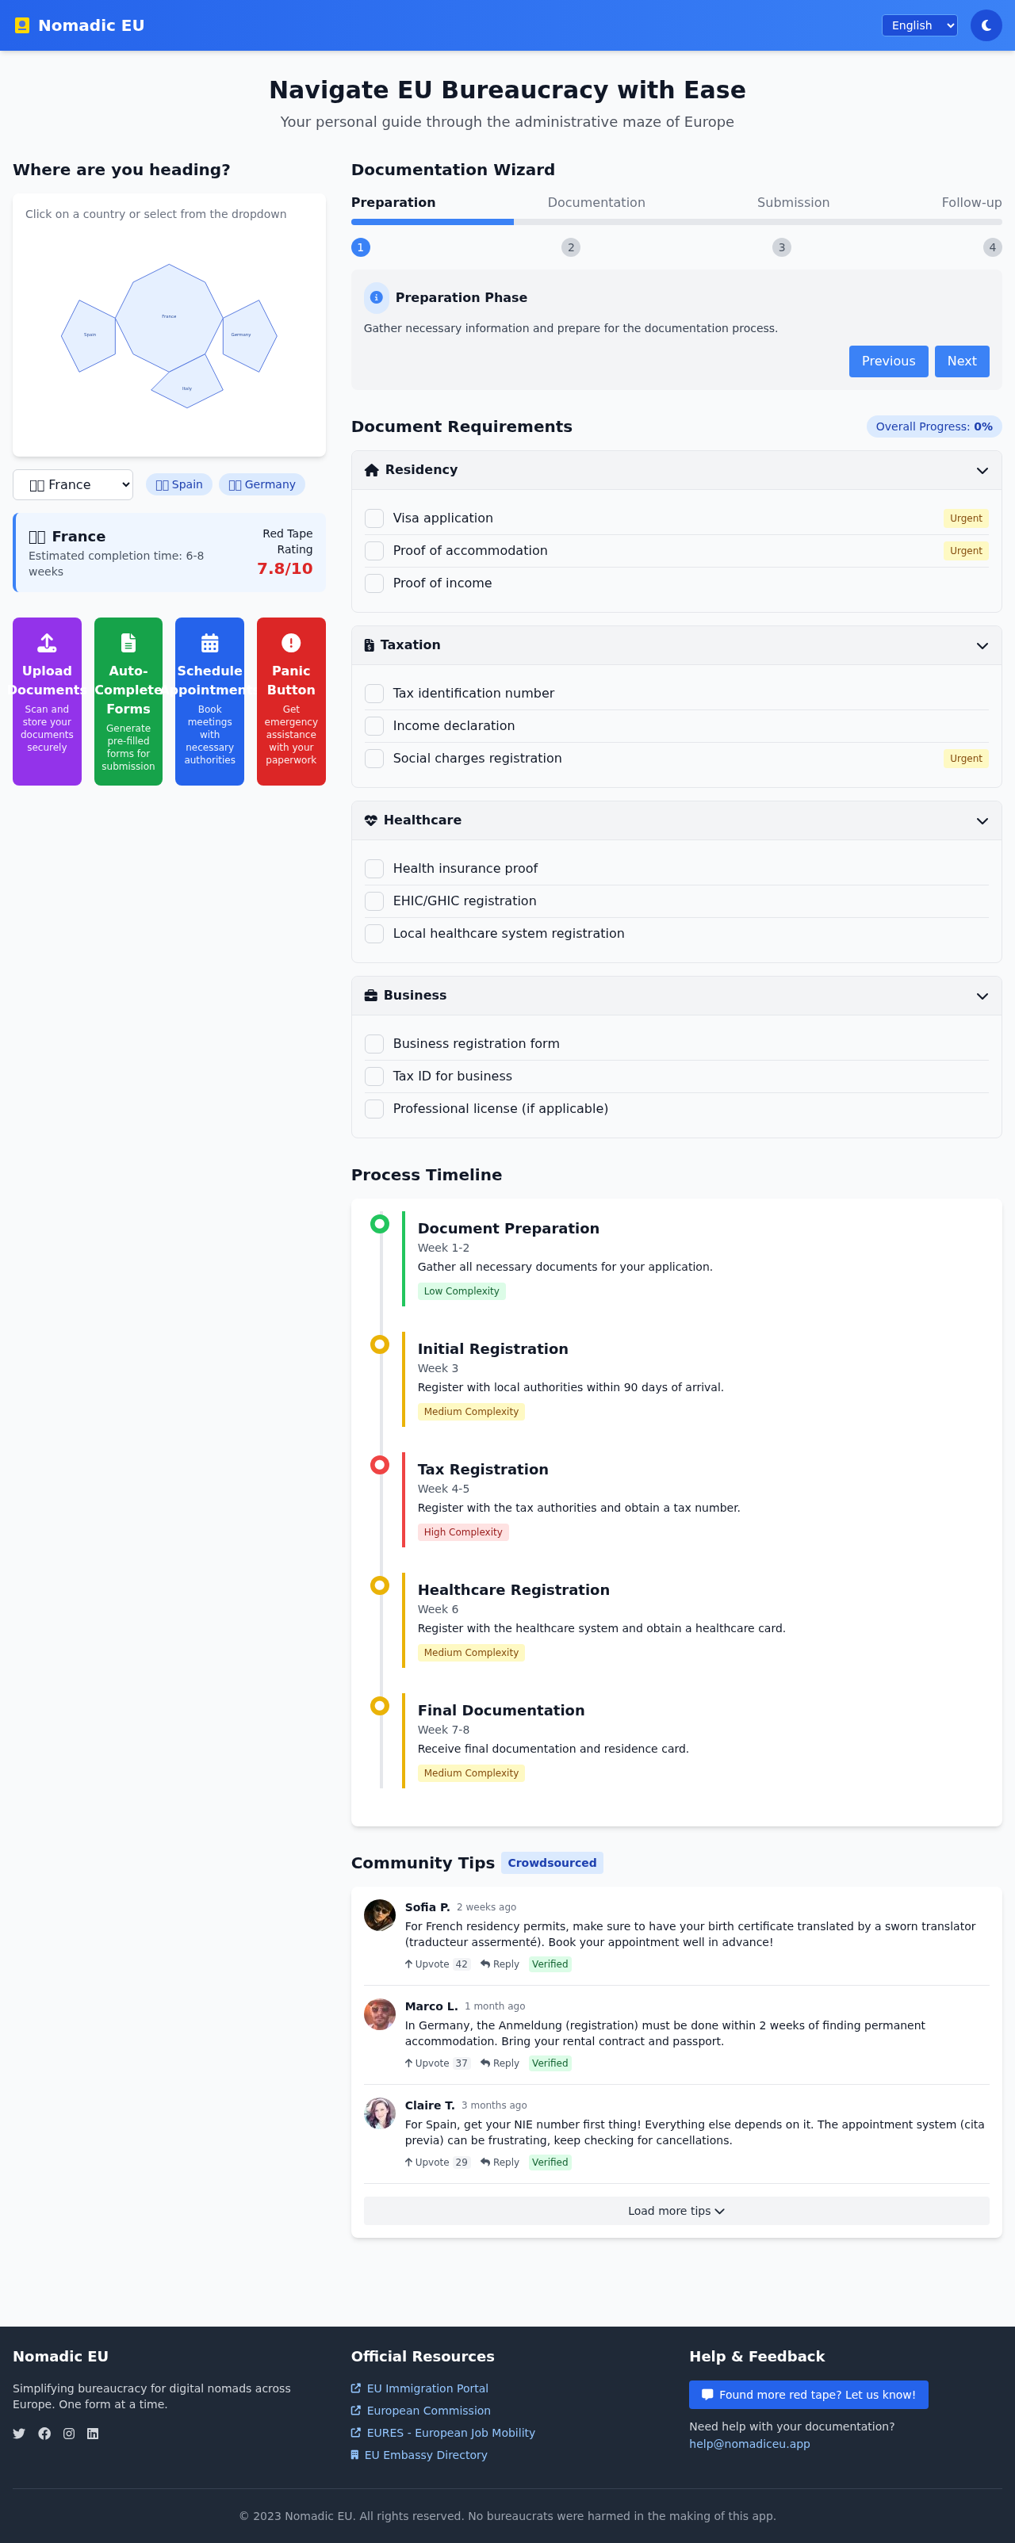
Task: Click the Business briefcase icon
Action: [371, 996]
